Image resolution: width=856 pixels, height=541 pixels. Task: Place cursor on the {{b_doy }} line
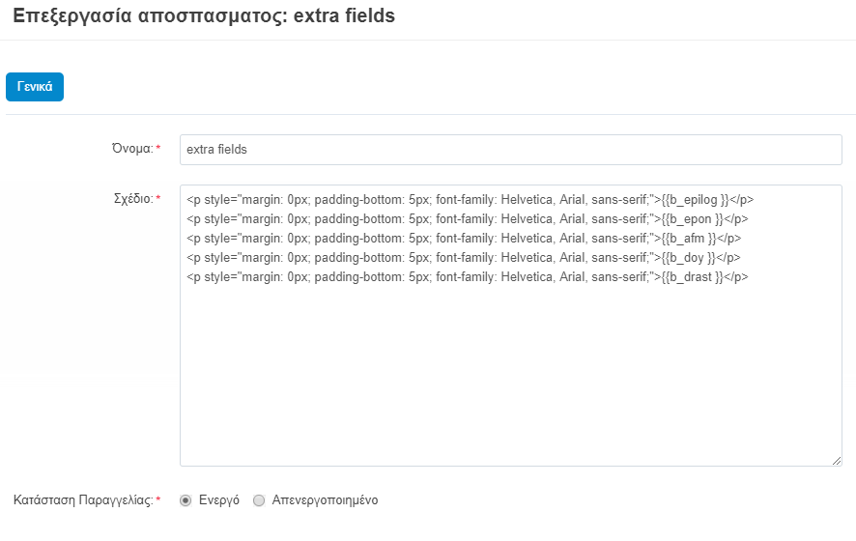pyautogui.click(x=463, y=258)
